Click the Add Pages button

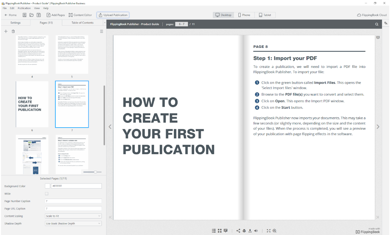tap(56, 15)
